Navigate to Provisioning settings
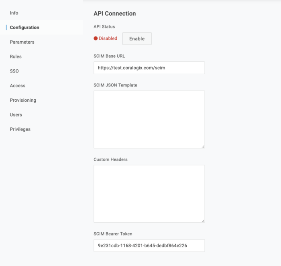 point(23,100)
